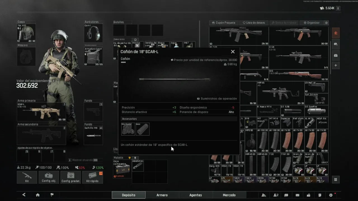The height and width of the screenshot is (201, 358).
Task: Select the MPF45 submachine gun in storage
Action: pyautogui.click(x=281, y=93)
